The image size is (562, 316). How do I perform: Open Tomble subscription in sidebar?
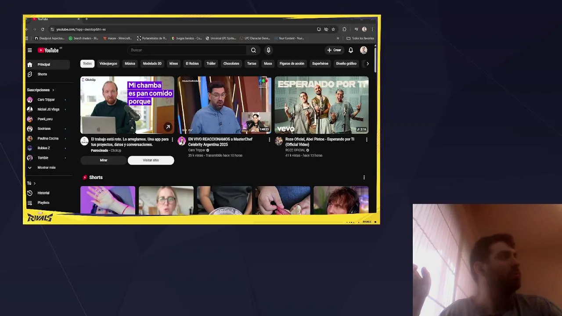coord(48,158)
